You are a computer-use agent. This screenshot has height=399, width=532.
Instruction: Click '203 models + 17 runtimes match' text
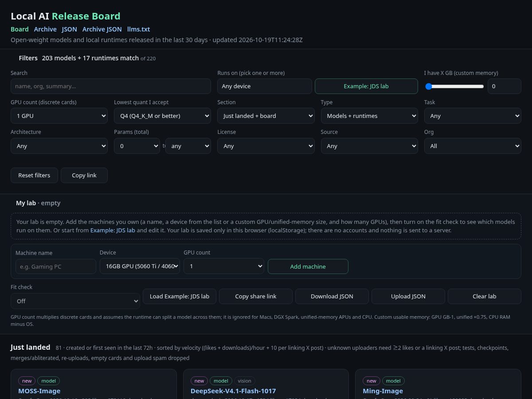coord(90,58)
